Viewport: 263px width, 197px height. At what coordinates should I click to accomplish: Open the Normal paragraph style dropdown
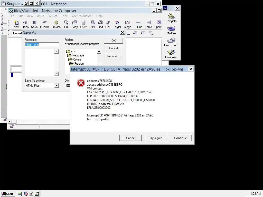click(17, 33)
